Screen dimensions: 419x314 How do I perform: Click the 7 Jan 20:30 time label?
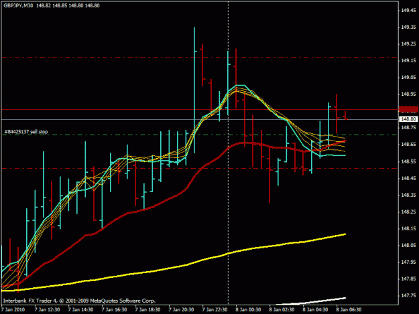pos(181,309)
